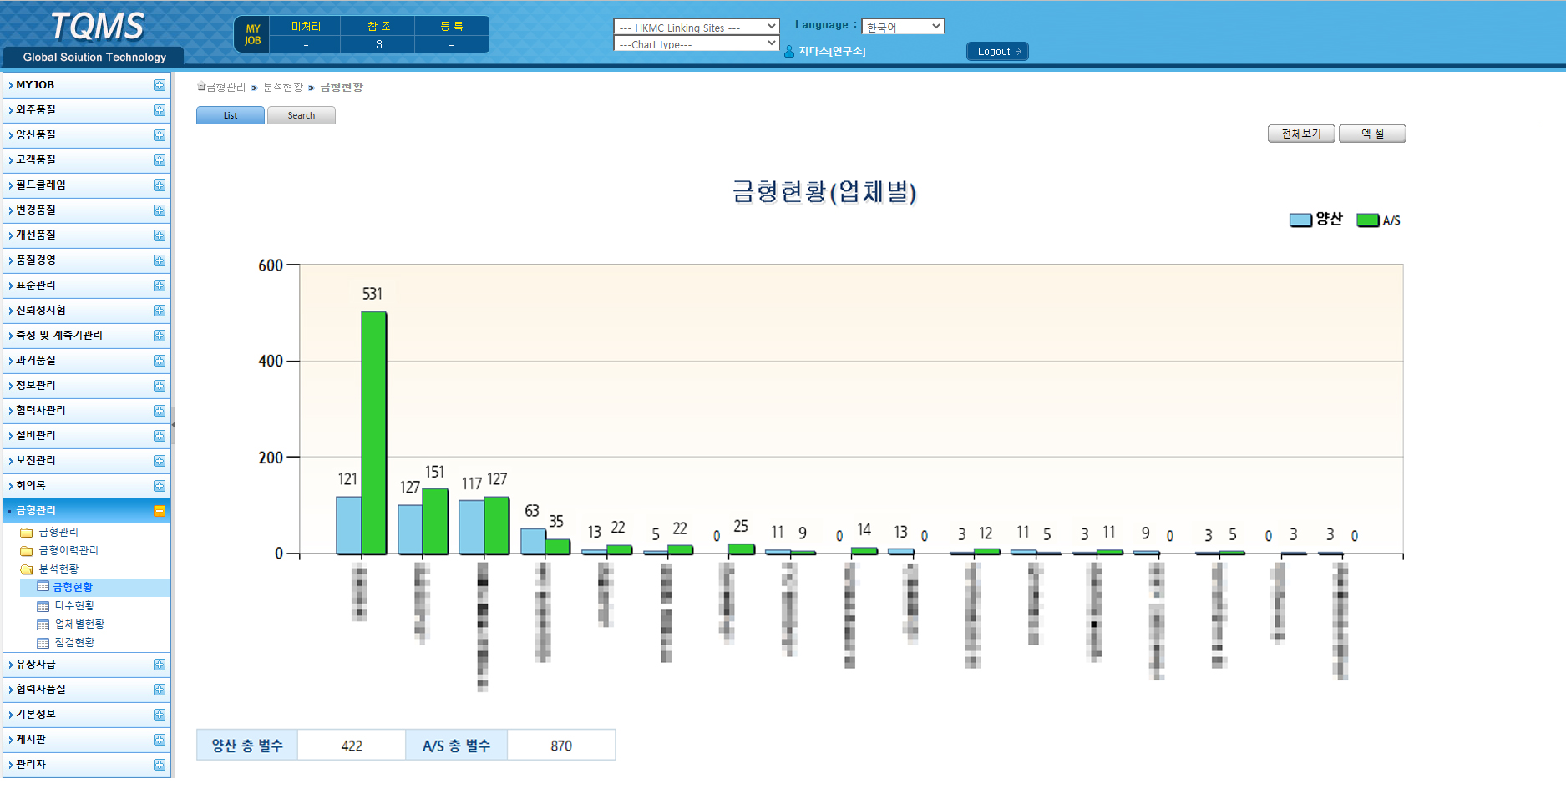The image size is (1566, 809).
Task: Open the Language dropdown
Action: pyautogui.click(x=903, y=27)
